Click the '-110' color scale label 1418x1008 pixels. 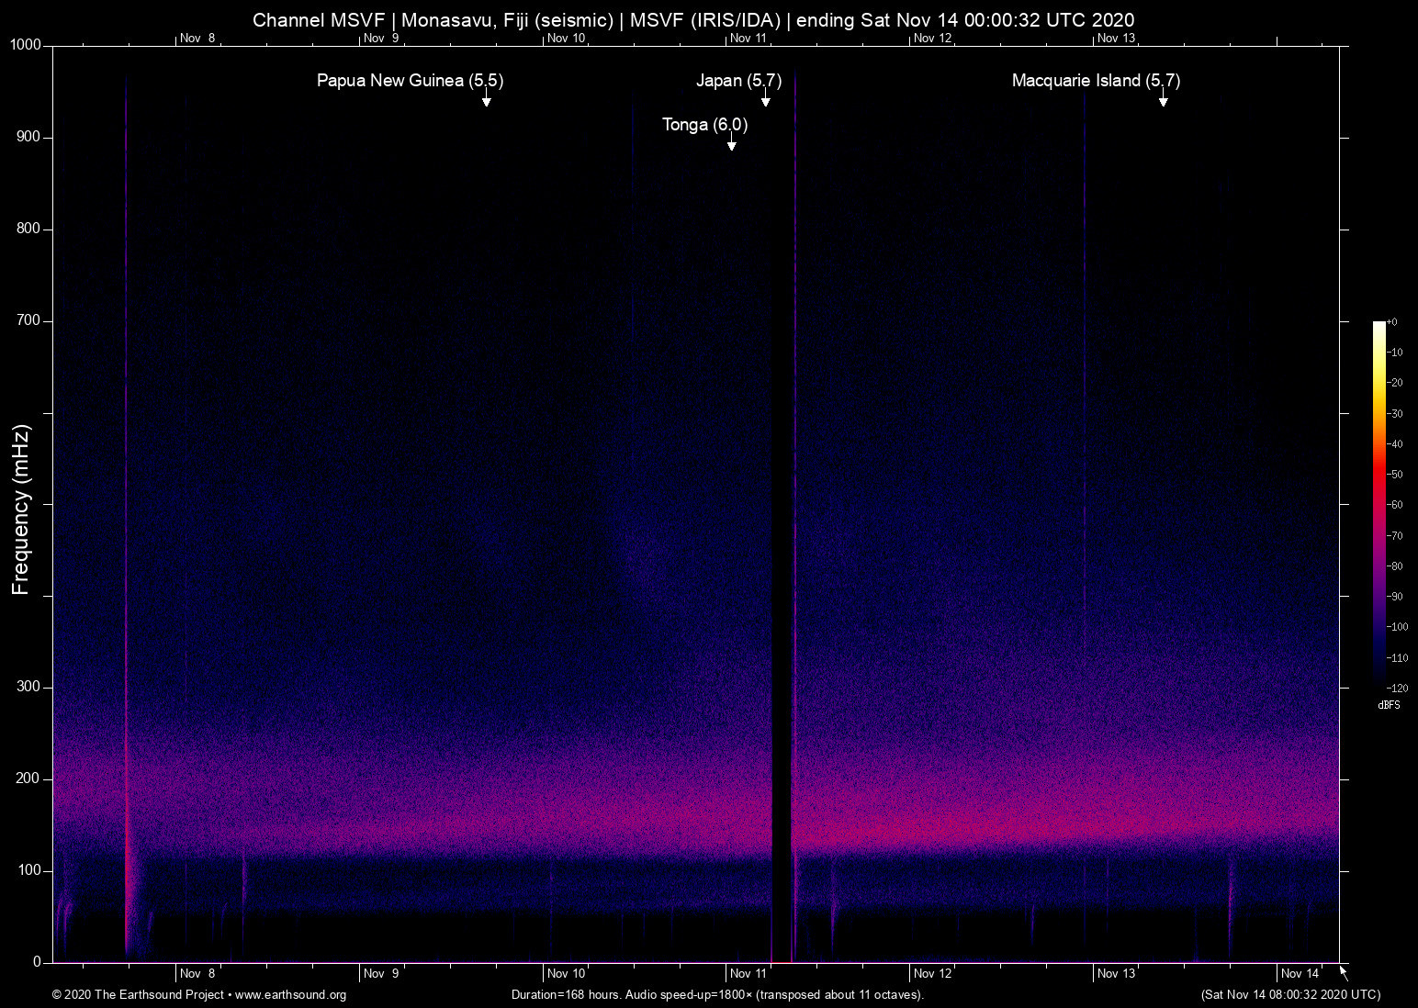coord(1397,658)
